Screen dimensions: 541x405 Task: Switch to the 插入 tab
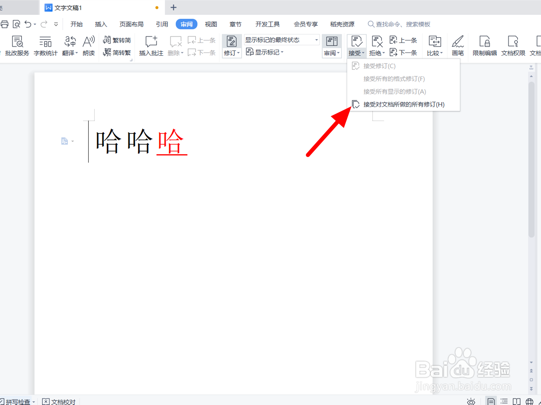coord(101,24)
